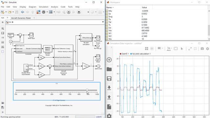Image resolution: width=210 pixels, height=118 pixels.
Task: Open Model Configuration Parameters gear icon
Action: tap(44, 12)
